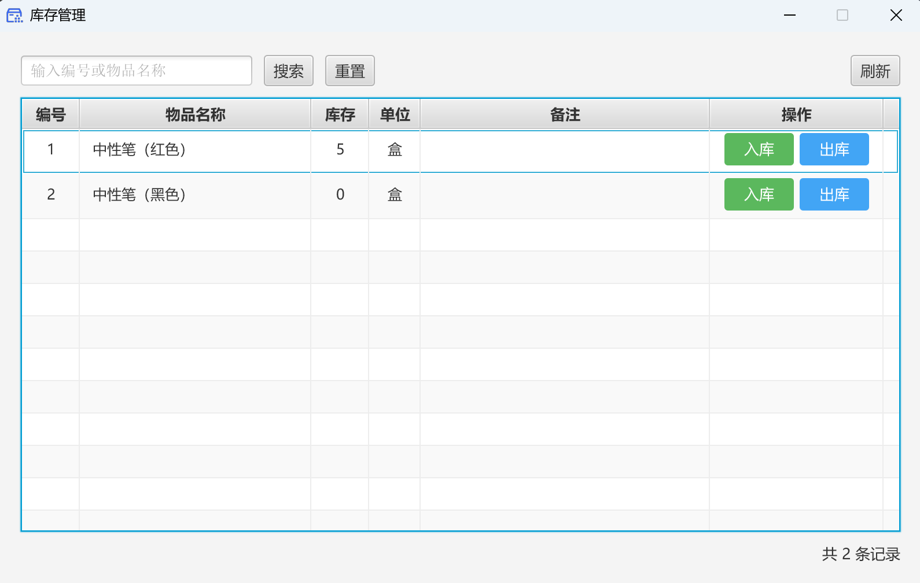The width and height of the screenshot is (920, 583).
Task: Click 入库 for 中性笔（黑色）
Action: [759, 195]
